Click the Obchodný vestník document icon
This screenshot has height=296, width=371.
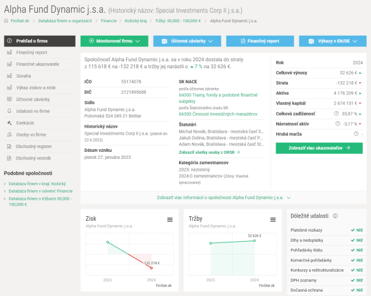(9, 158)
